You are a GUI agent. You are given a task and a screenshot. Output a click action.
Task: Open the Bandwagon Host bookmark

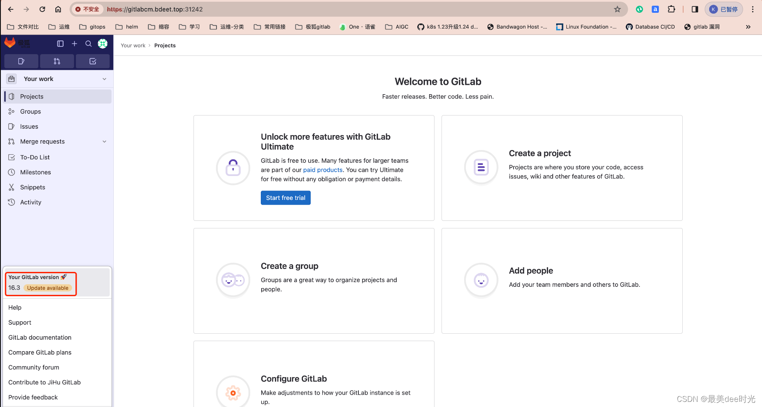pos(517,27)
